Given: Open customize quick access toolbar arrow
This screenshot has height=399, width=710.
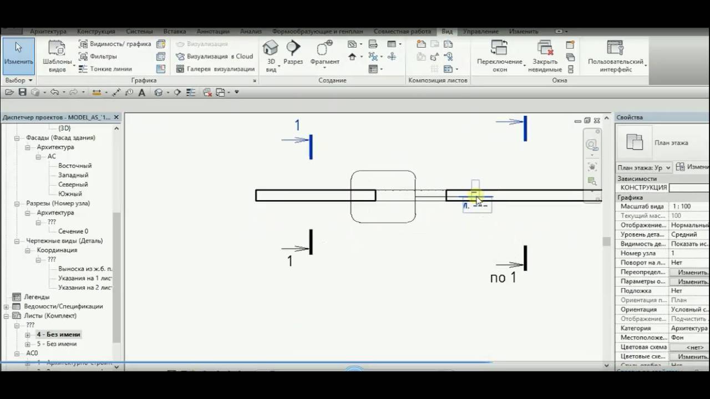Looking at the screenshot, I should [237, 93].
